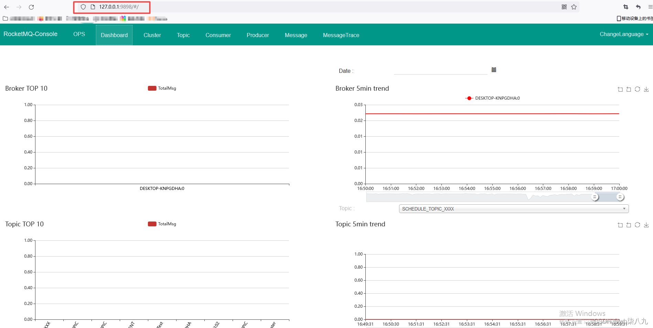Restore the Broker 5min trend chart
The image size is (653, 328).
tap(637, 89)
